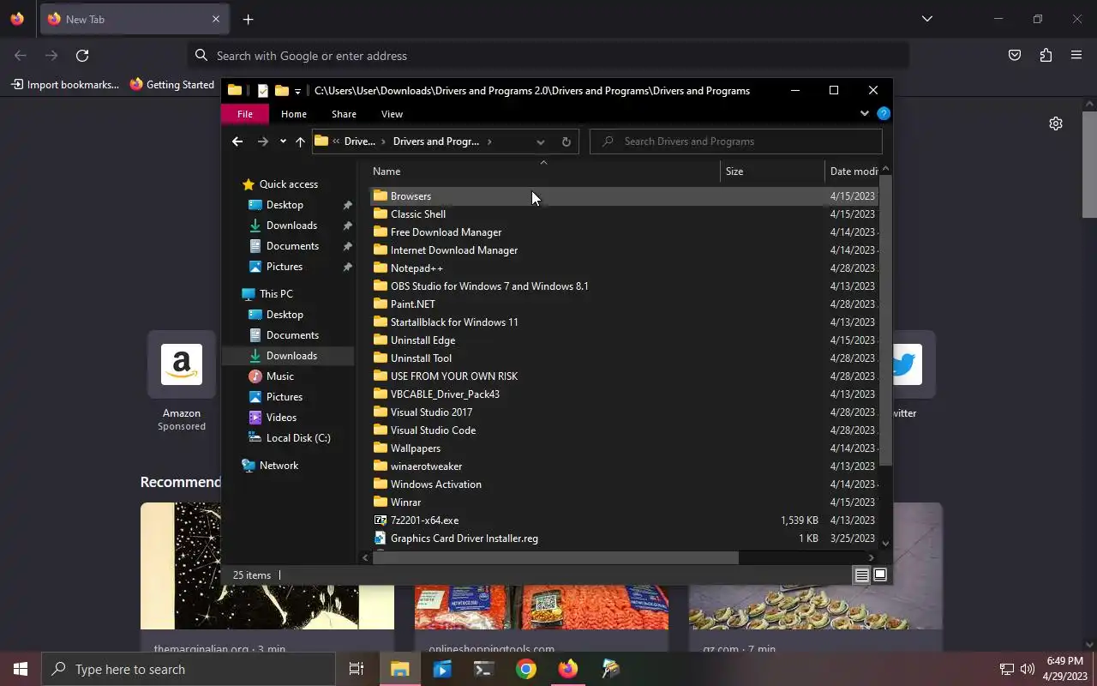Switch to the Share ribbon tab
The height and width of the screenshot is (686, 1097).
[344, 114]
